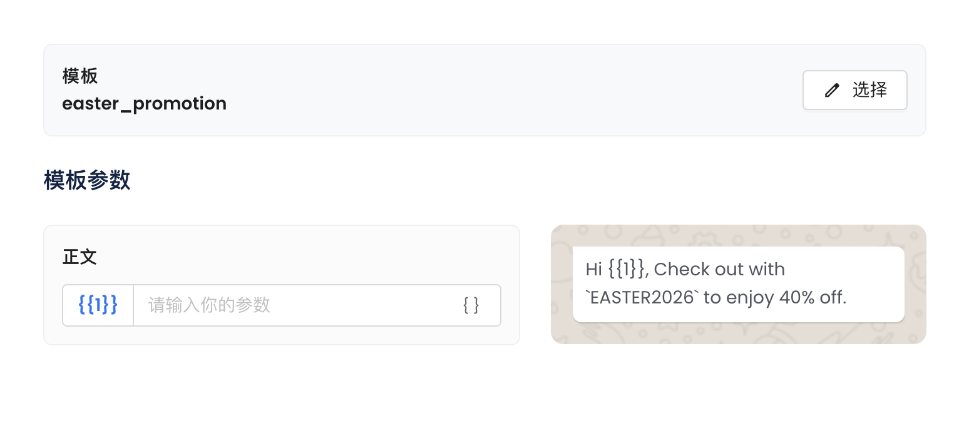Click the blue {{1}} parameter tag
969x423 pixels.
point(98,305)
